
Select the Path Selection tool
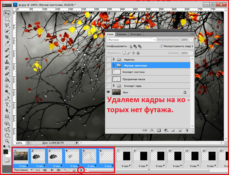[7, 110]
